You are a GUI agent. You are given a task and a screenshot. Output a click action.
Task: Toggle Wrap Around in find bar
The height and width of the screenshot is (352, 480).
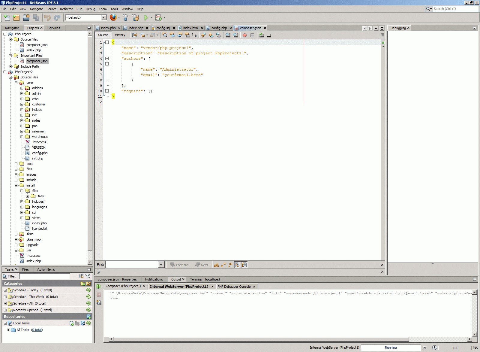pyautogui.click(x=244, y=265)
